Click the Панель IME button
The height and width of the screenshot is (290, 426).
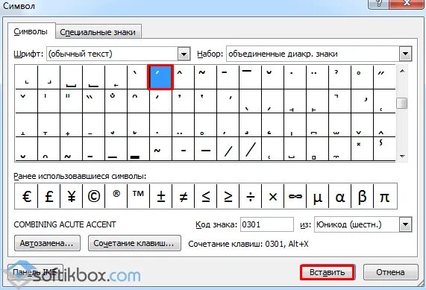pos(35,272)
